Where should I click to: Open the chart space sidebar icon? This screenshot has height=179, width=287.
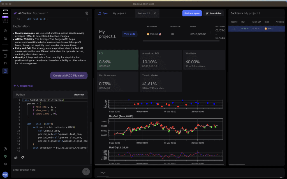(5, 56)
